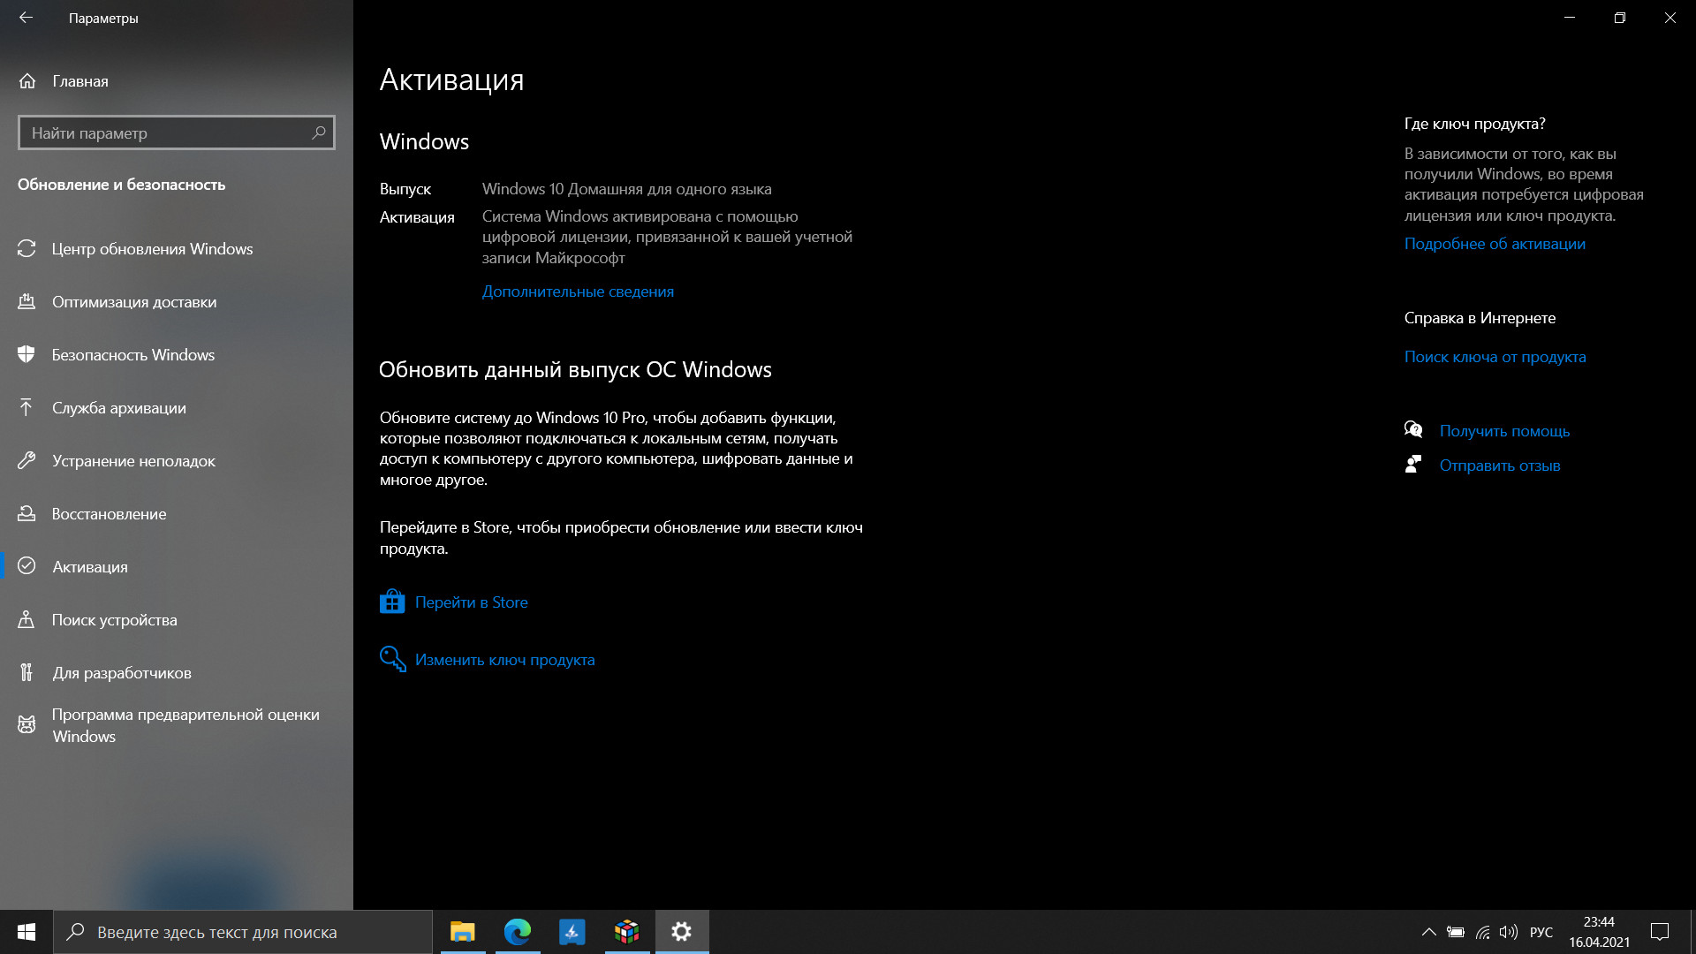The width and height of the screenshot is (1696, 954).
Task: Click the battery tray icon
Action: (x=1456, y=932)
